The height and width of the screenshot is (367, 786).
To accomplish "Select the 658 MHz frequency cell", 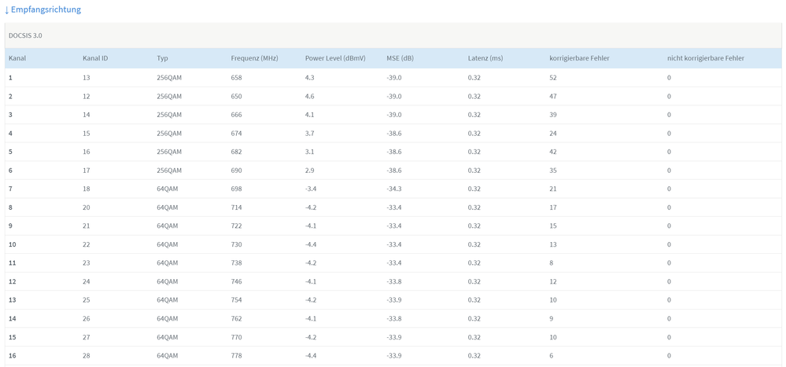I will click(237, 78).
